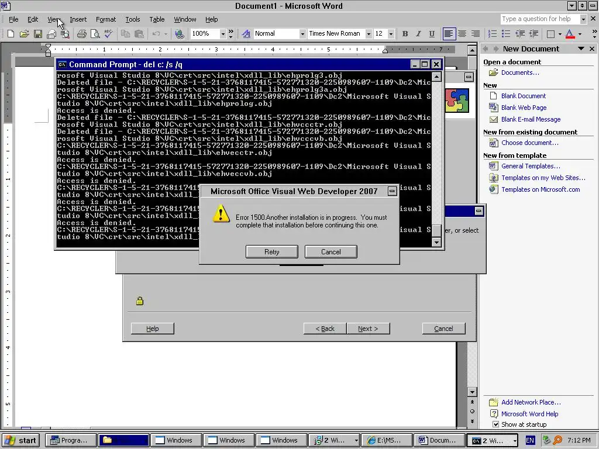599x449 pixels.
Task: Select Center alignment icon
Action: pyautogui.click(x=462, y=34)
